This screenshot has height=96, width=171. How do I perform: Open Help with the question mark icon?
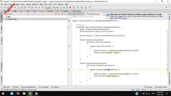90,7
